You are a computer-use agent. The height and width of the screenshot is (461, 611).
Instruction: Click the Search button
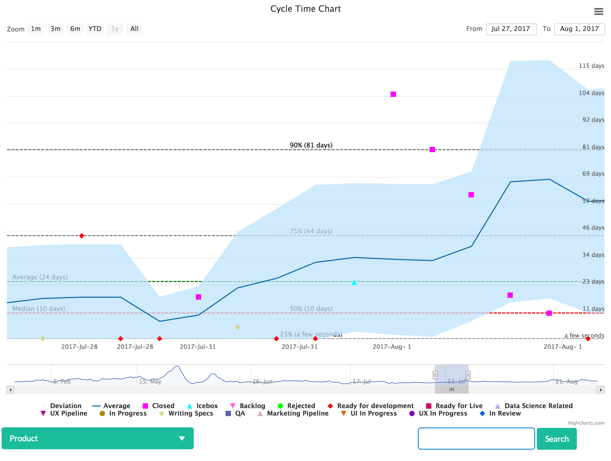[x=557, y=439]
